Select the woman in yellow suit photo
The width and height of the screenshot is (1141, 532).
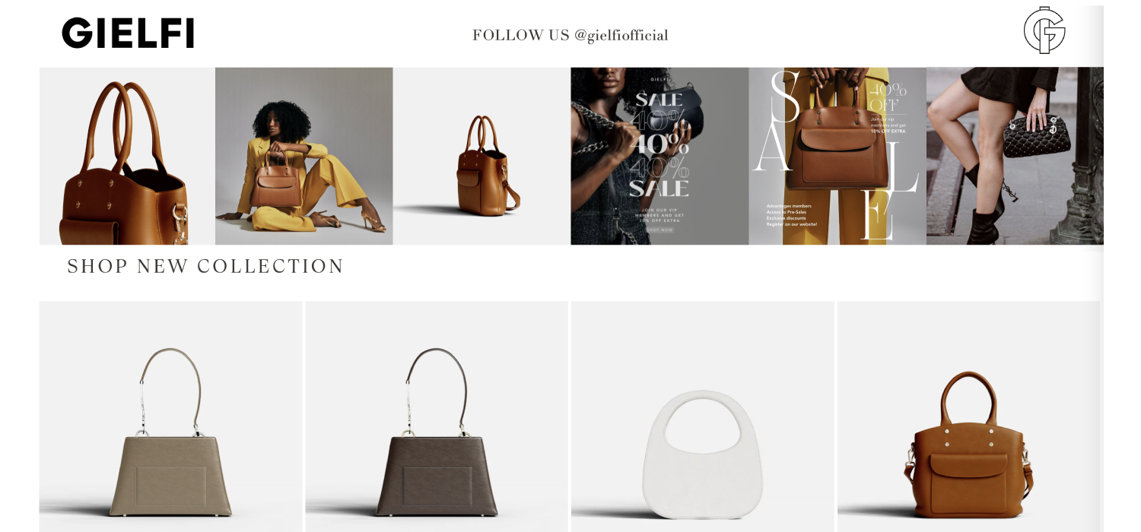304,156
